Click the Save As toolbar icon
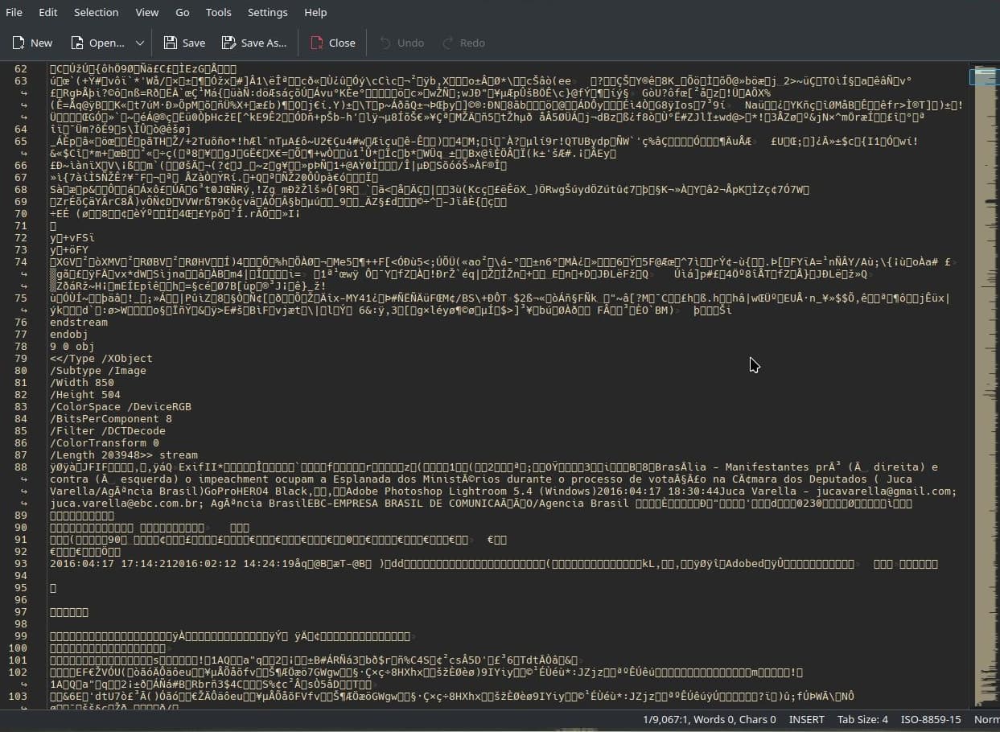 coord(229,43)
